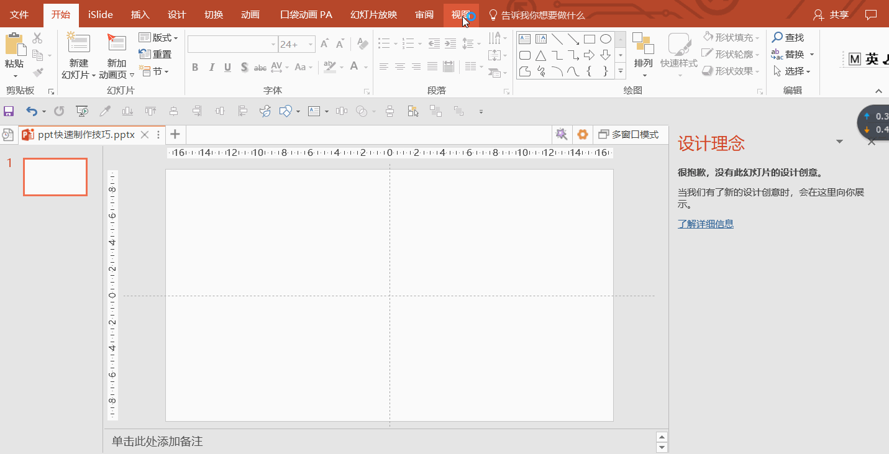The height and width of the screenshot is (454, 889).
Task: Clear all formatting with the eraser icon
Action: (363, 44)
